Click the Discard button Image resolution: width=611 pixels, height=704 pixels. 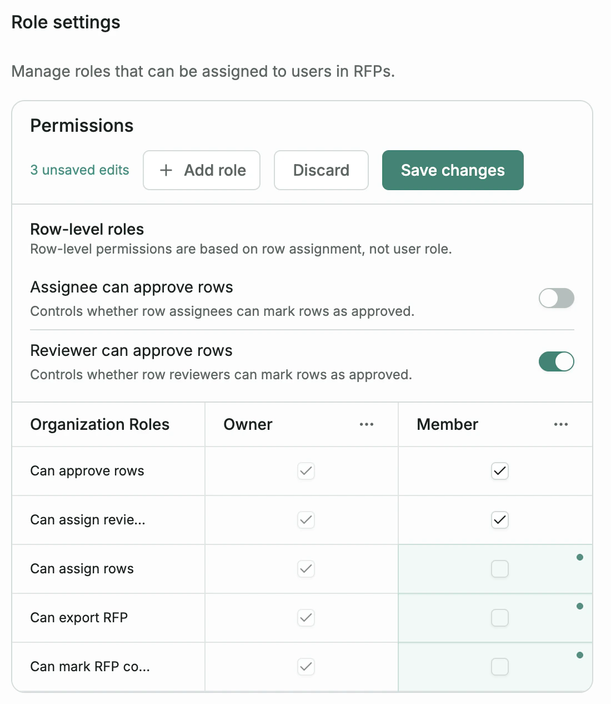click(x=321, y=170)
